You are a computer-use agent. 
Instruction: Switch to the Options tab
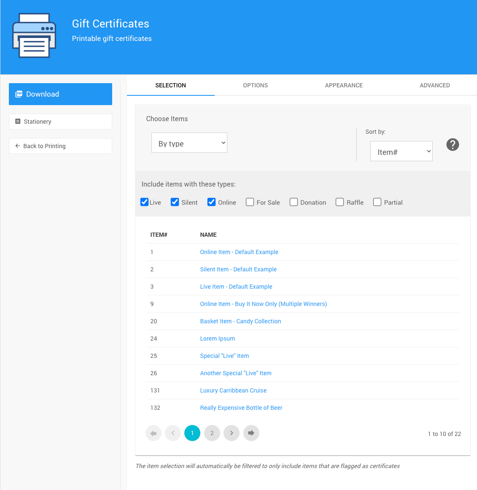coord(255,85)
